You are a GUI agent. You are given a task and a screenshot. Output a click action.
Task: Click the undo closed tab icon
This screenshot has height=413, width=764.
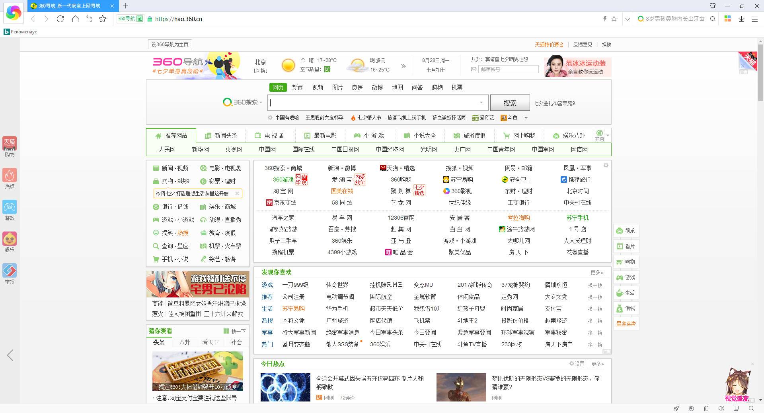pyautogui.click(x=89, y=19)
